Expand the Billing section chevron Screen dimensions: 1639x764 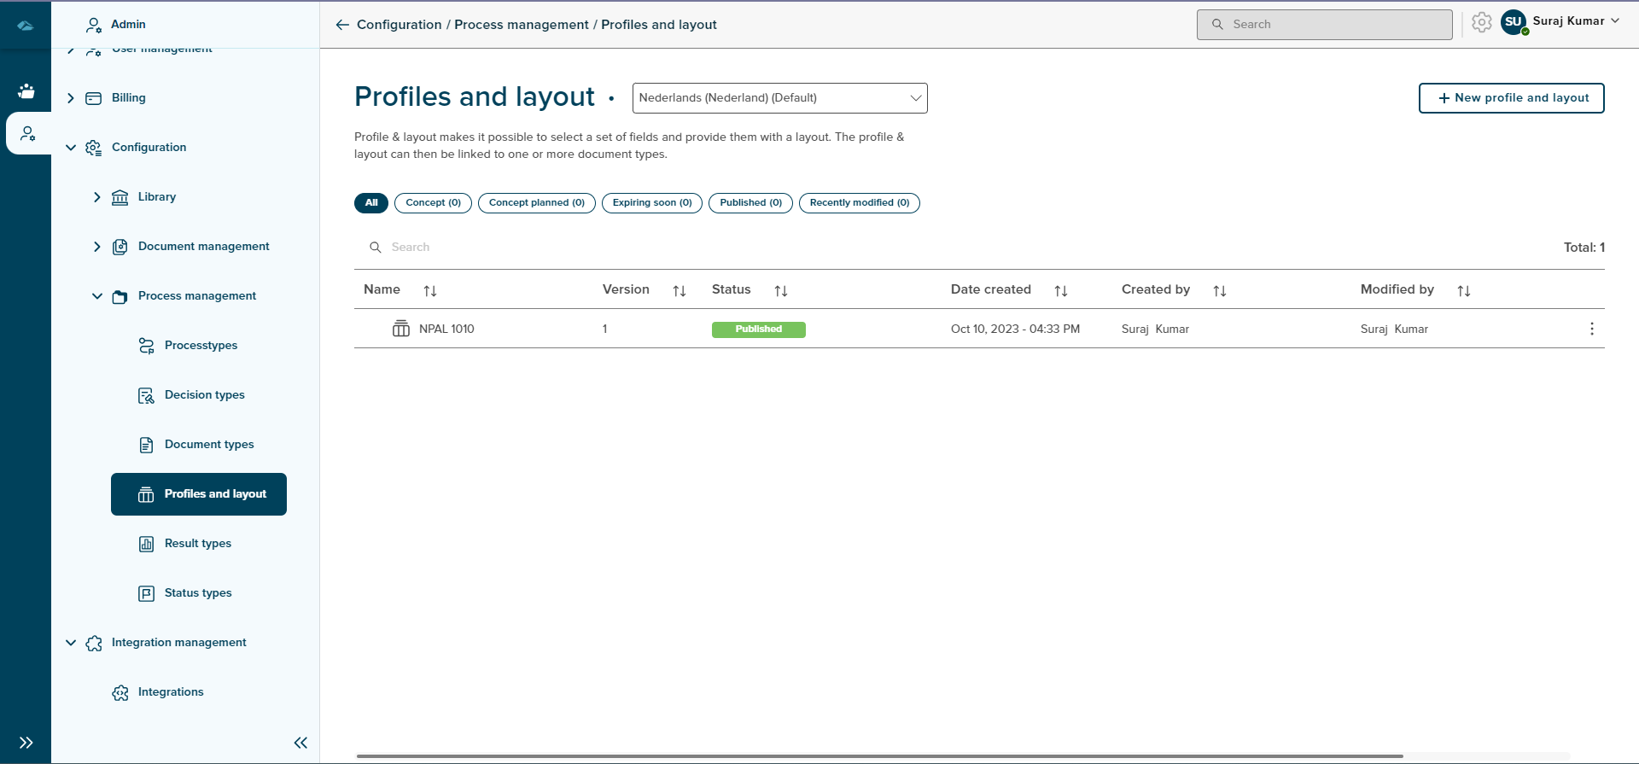pos(71,98)
